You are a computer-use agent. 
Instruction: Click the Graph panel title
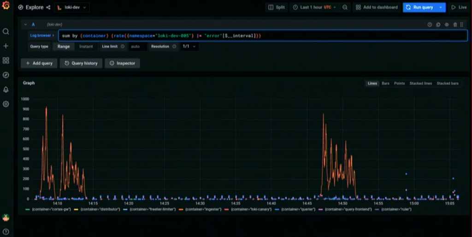(29, 83)
